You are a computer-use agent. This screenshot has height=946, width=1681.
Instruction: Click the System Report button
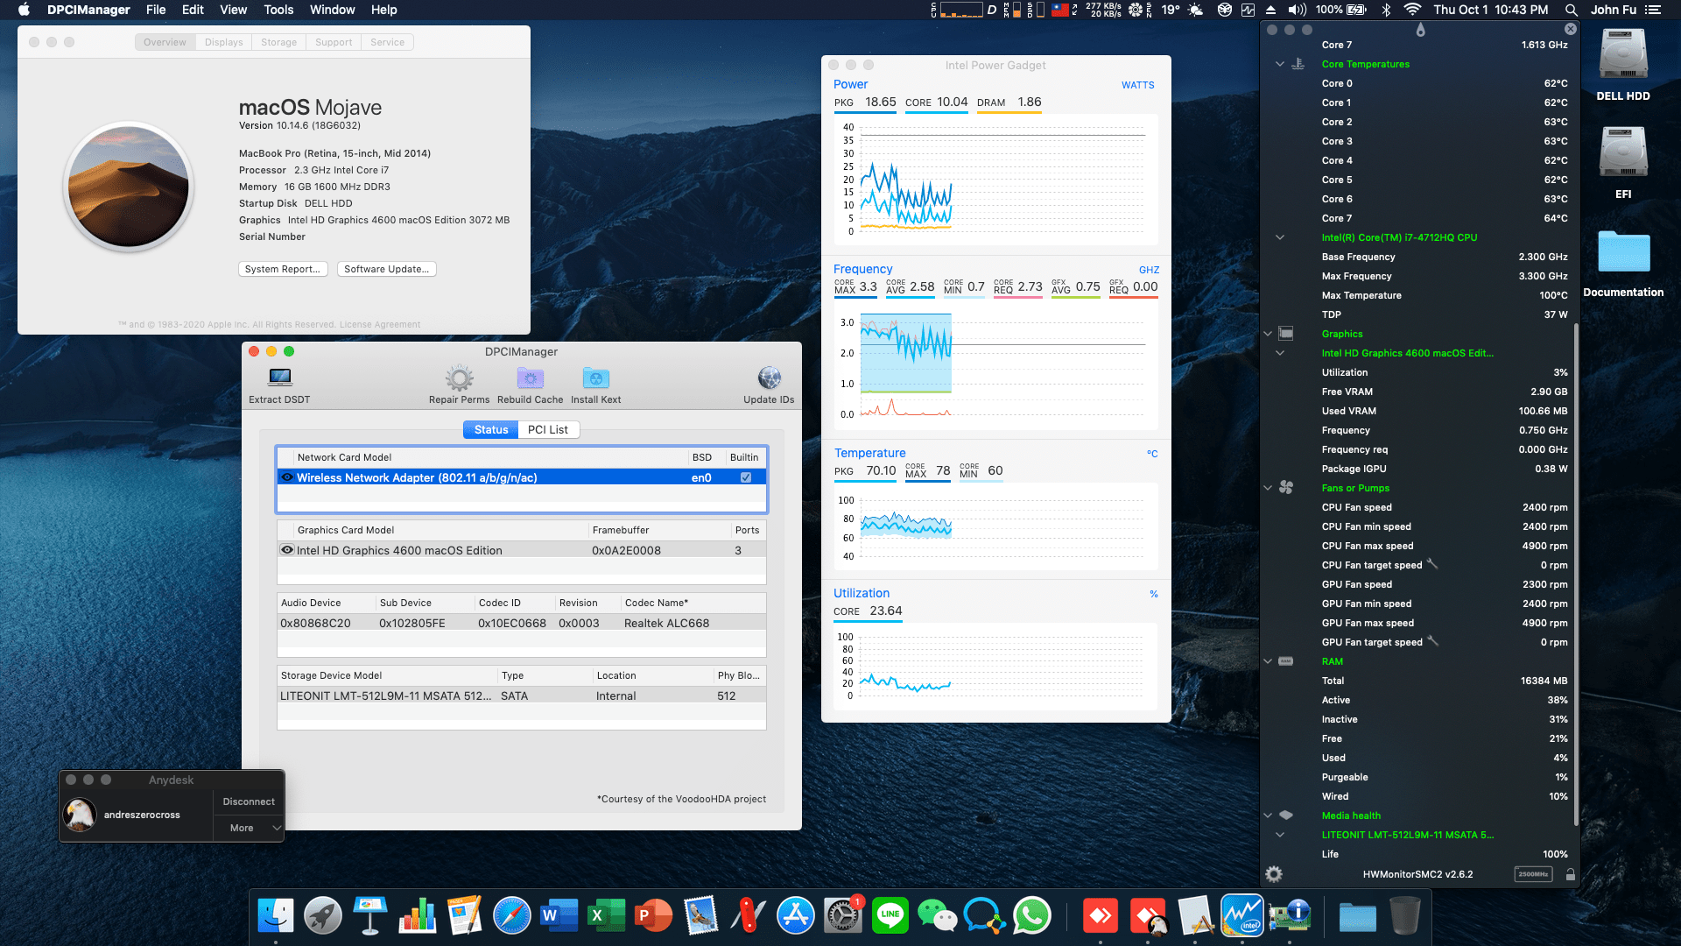click(283, 269)
